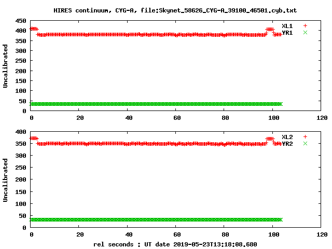
Task: Click the plot title with the Skynet file name
Action: (x=175, y=10)
